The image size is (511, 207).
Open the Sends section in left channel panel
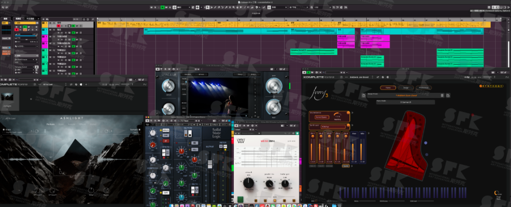pyautogui.click(x=6, y=48)
